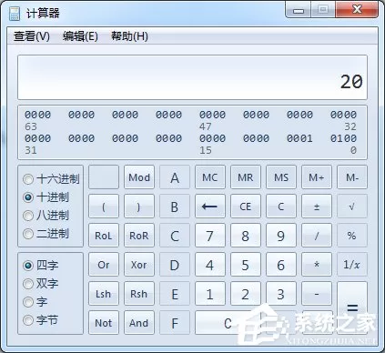This screenshot has height=353, width=385.
Task: Click the 1/x reciprocal button
Action: point(352,265)
